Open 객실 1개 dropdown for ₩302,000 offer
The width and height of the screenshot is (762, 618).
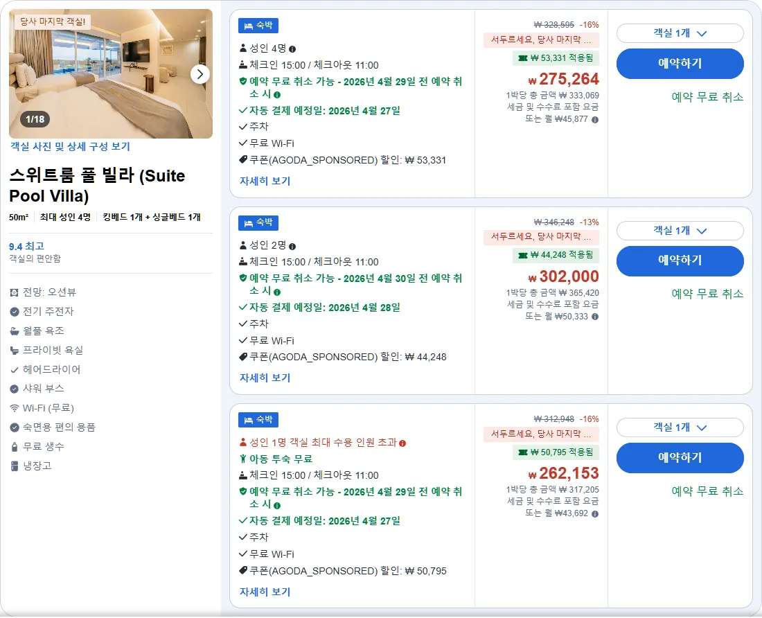coord(680,230)
